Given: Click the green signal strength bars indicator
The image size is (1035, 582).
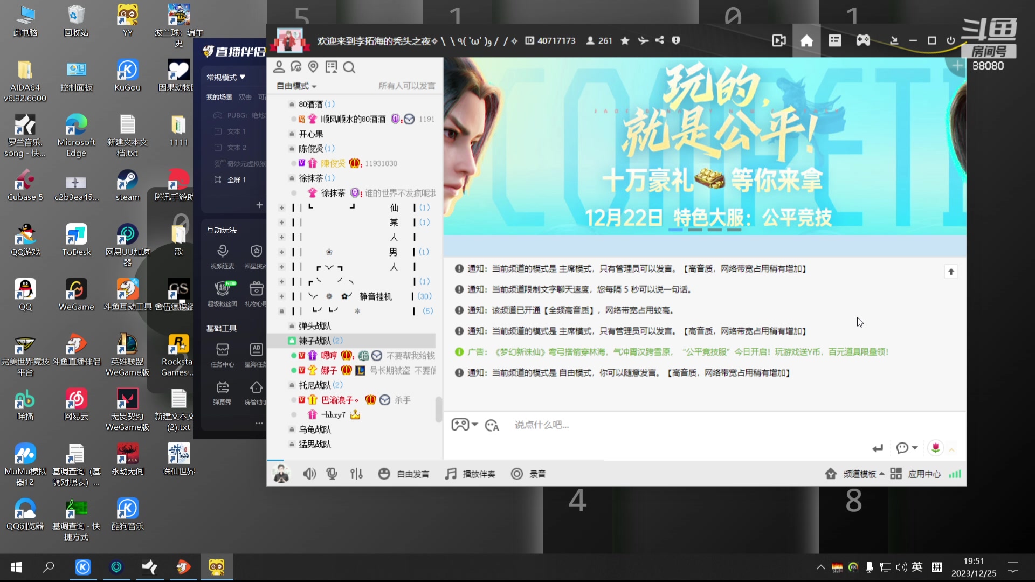Looking at the screenshot, I should point(955,474).
